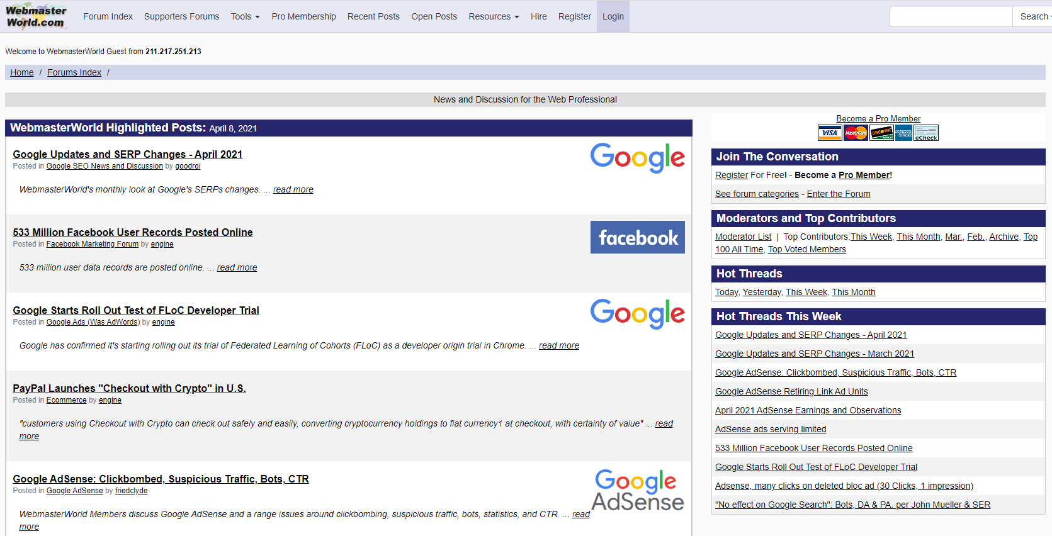
Task: Show Hot Threads Yesterday
Action: tap(762, 292)
